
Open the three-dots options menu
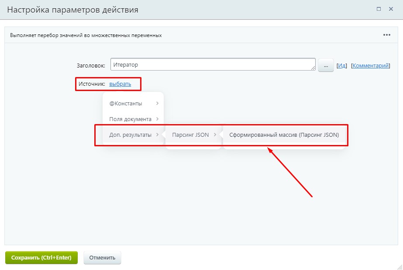click(x=386, y=35)
